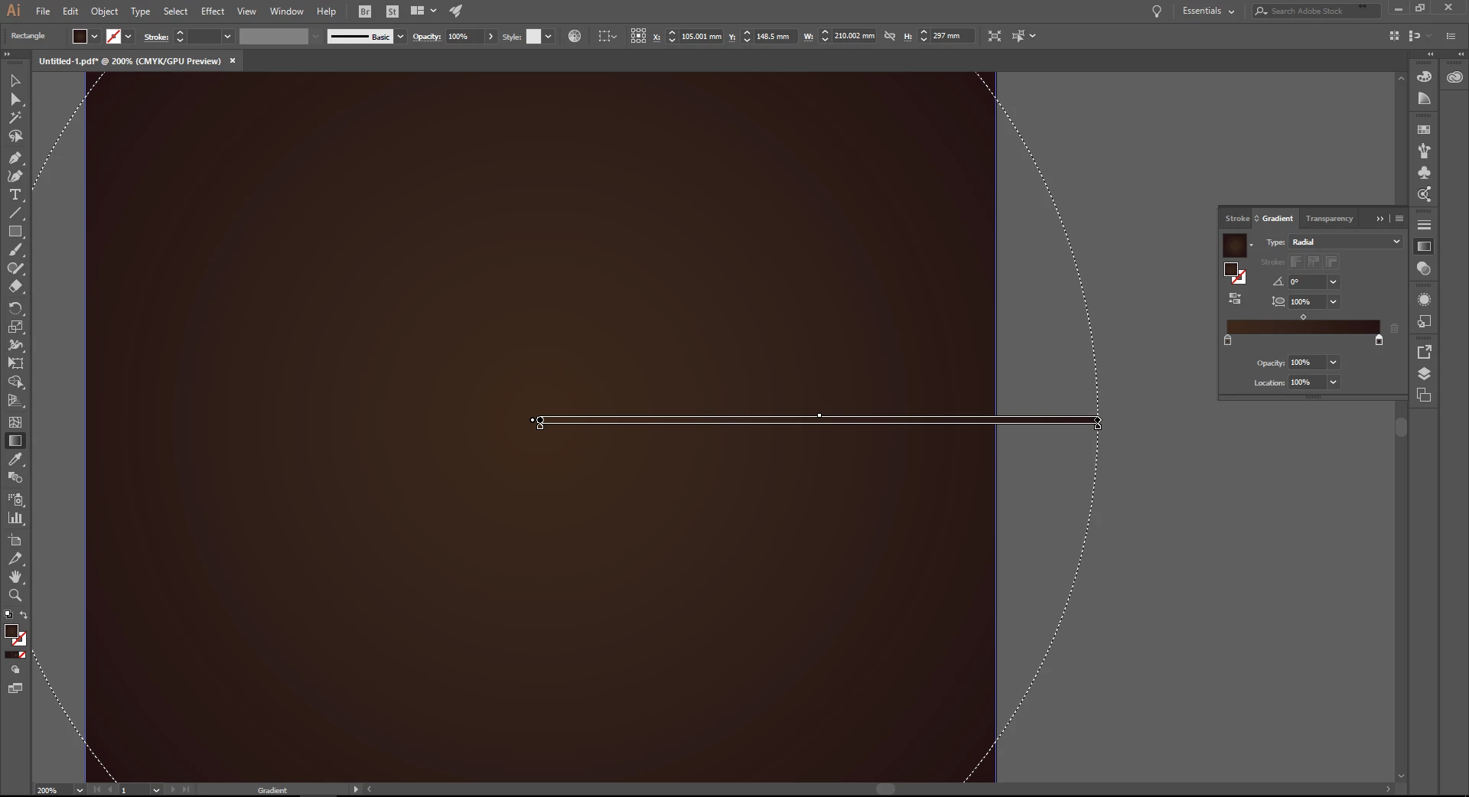
Task: Click the gradient midpoint diamond
Action: pos(1303,317)
